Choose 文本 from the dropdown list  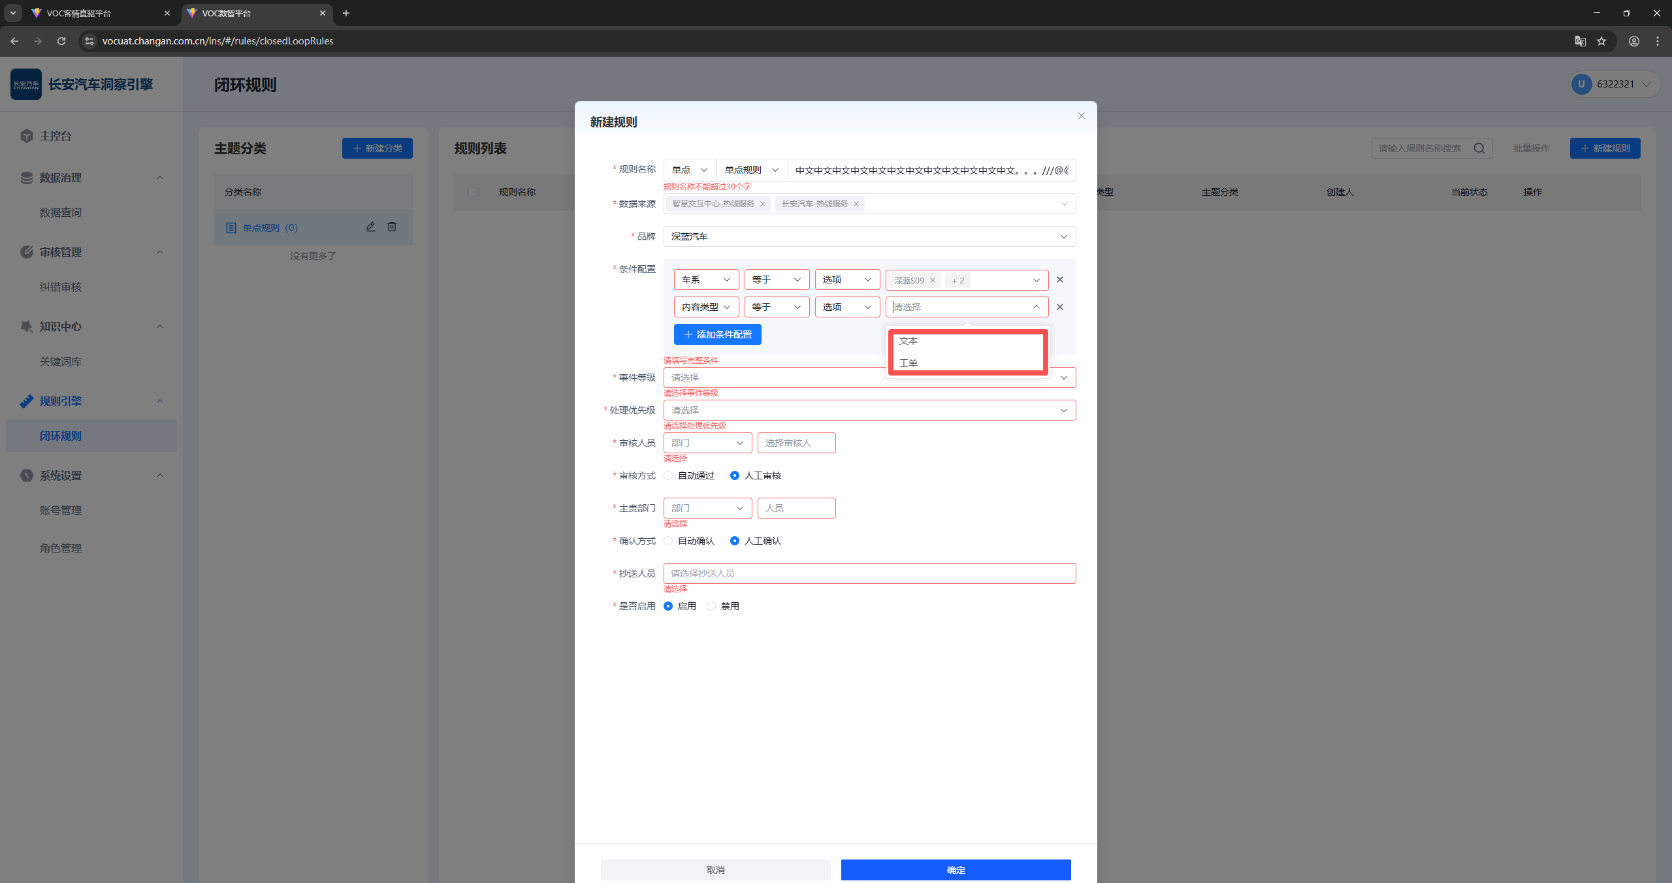[908, 341]
